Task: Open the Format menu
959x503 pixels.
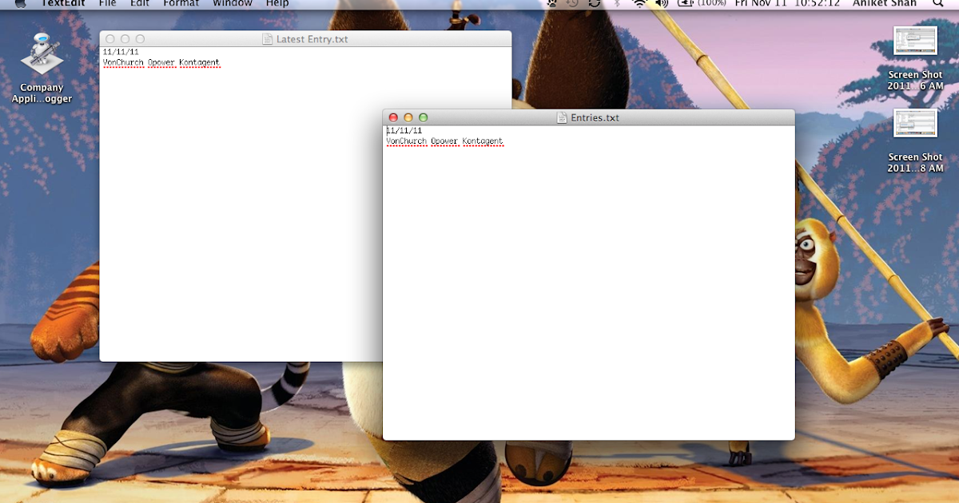Action: [x=181, y=3]
